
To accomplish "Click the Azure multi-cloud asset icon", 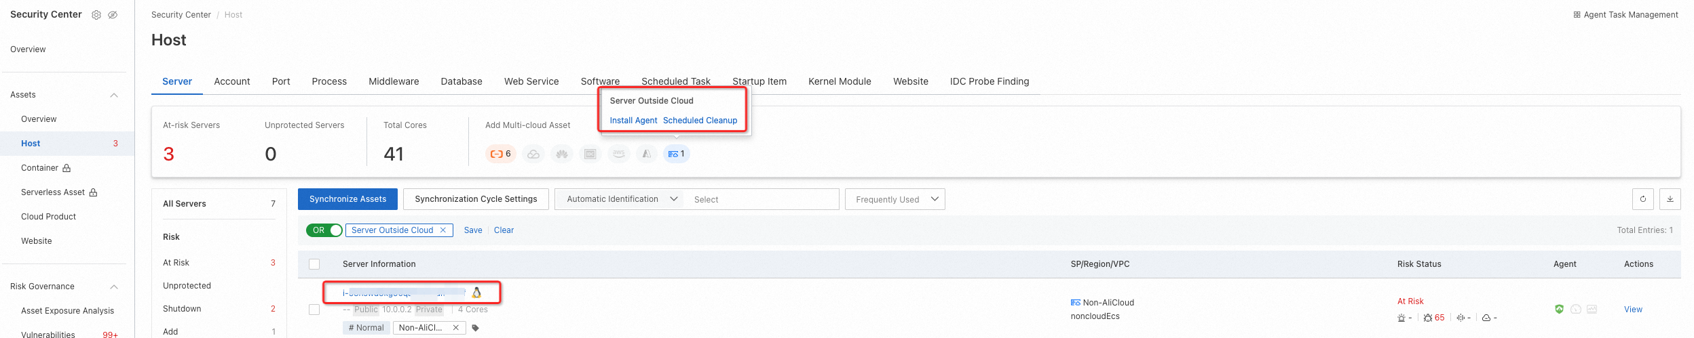I will pos(647,154).
